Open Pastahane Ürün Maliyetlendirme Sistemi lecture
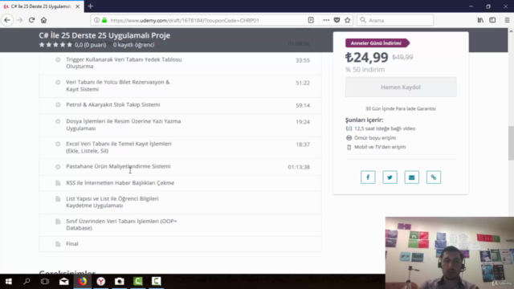 [x=118, y=166]
